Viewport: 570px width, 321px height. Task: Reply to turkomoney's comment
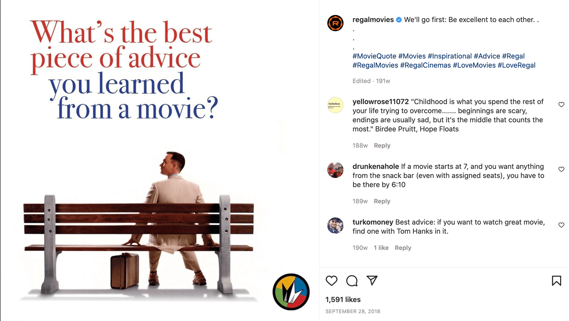point(403,248)
